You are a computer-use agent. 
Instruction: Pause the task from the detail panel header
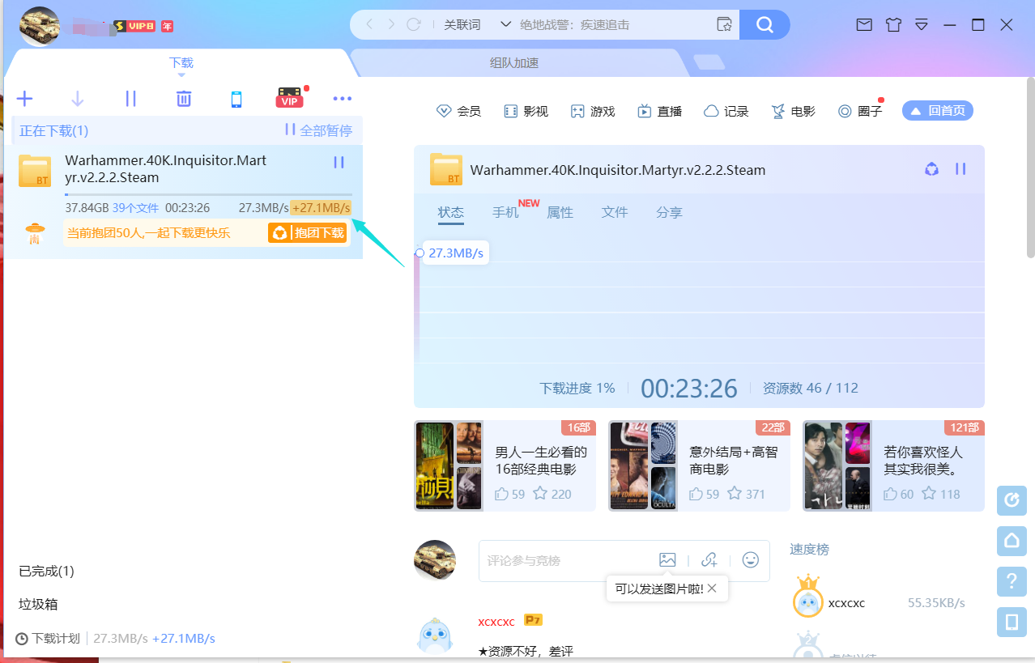(960, 169)
